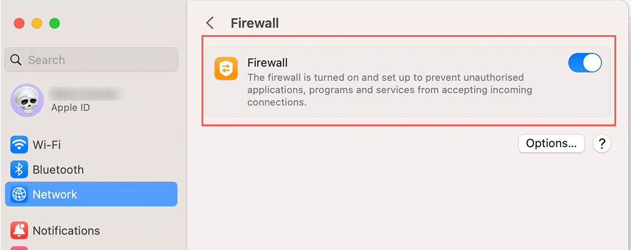Image resolution: width=631 pixels, height=250 pixels.
Task: Show the Notifications settings pane
Action: (x=66, y=230)
